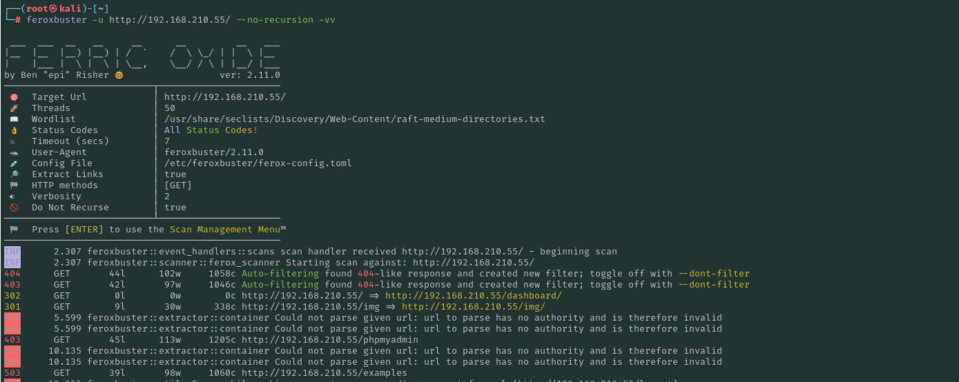Click the /examples URL on the 503 line
959x382 pixels.
[324, 373]
